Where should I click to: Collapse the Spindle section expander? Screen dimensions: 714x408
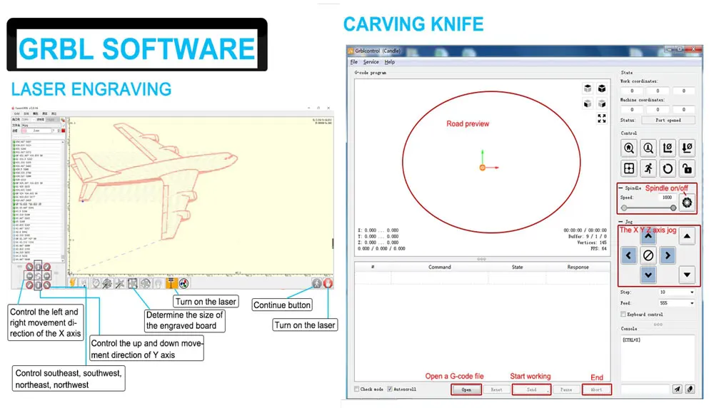pyautogui.click(x=620, y=188)
